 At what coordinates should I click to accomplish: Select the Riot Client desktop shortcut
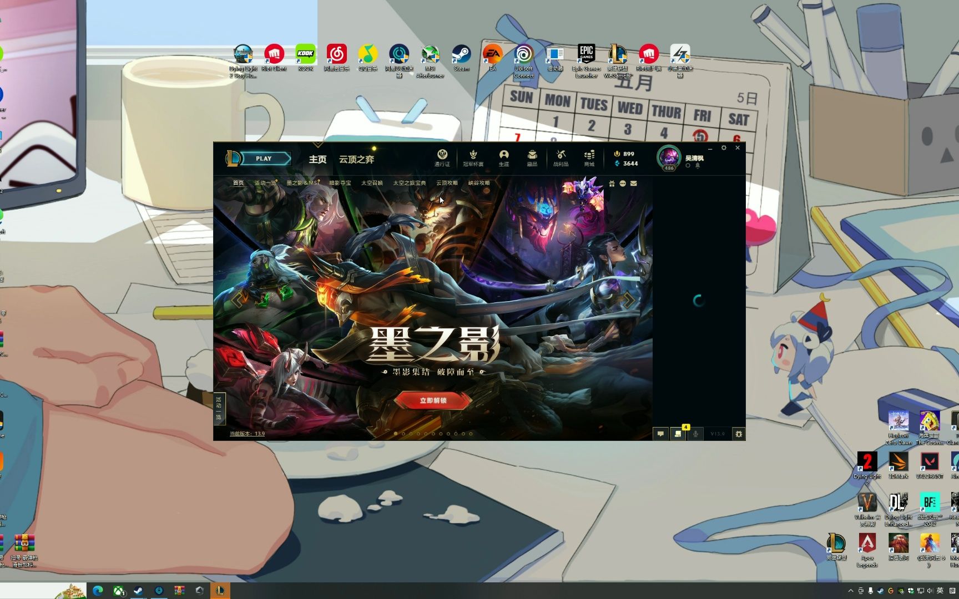(x=274, y=58)
